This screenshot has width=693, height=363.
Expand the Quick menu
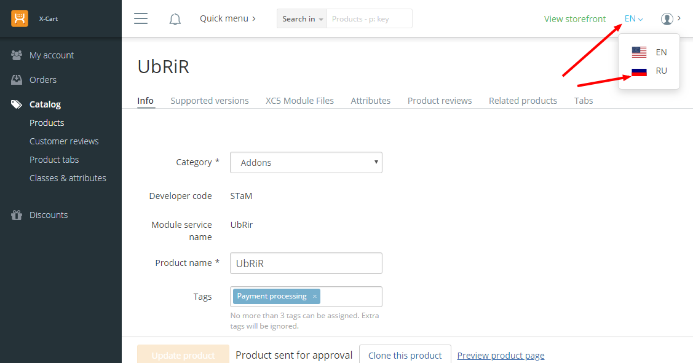(x=228, y=18)
